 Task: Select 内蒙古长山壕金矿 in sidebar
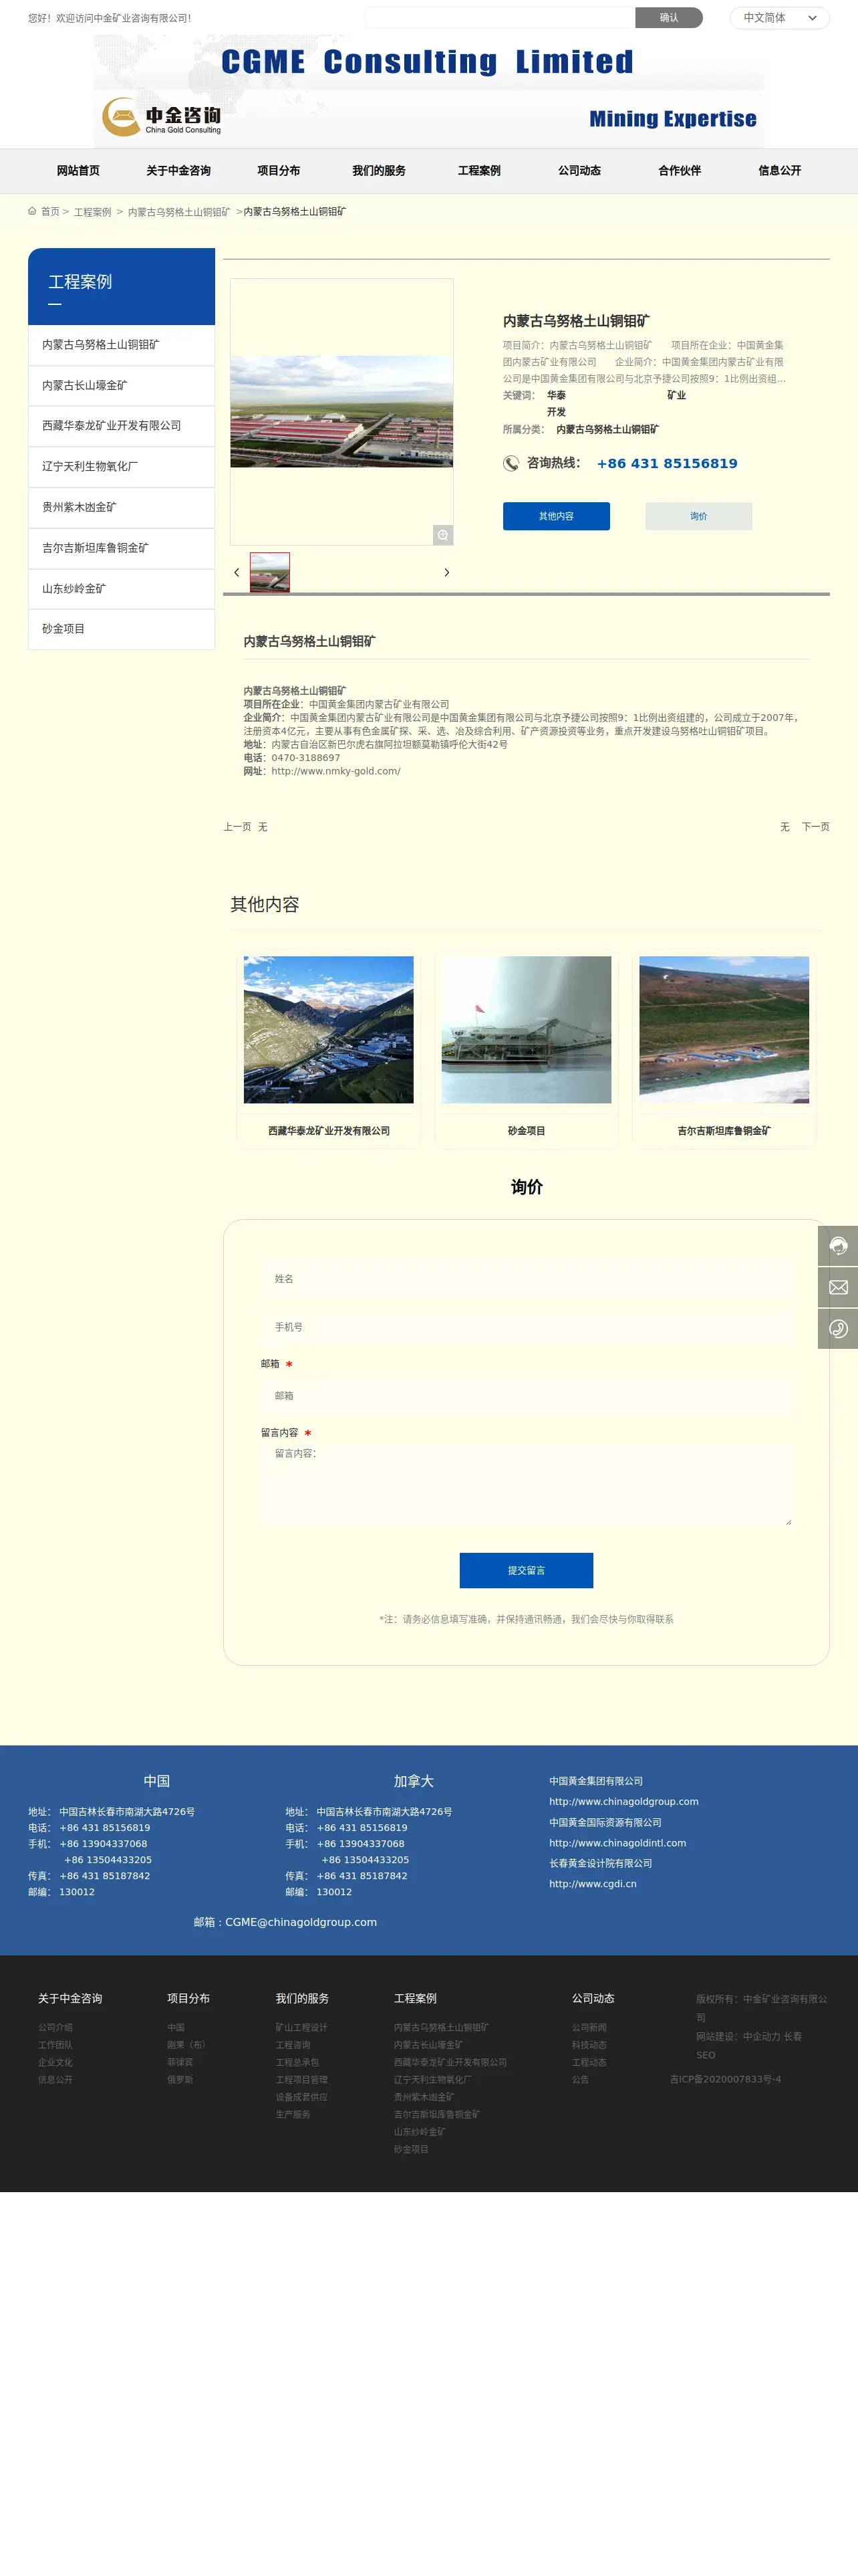(x=121, y=386)
